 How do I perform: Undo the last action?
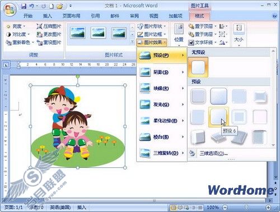pos(32,6)
